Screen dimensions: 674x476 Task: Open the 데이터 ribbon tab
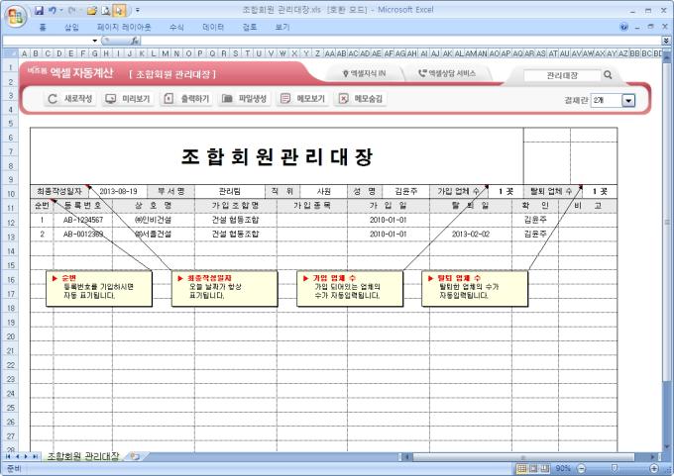point(213,28)
